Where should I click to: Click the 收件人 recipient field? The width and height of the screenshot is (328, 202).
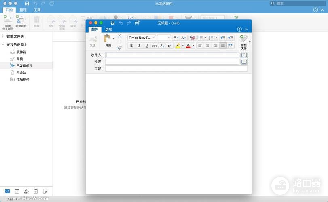tap(172, 55)
